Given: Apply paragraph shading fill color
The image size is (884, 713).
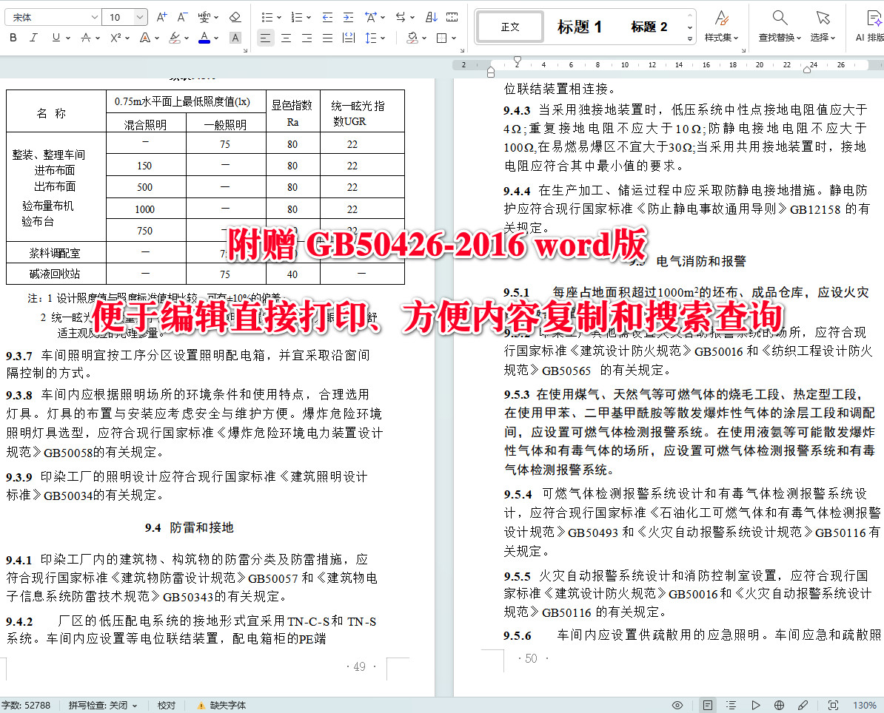Looking at the screenshot, I should [x=412, y=38].
